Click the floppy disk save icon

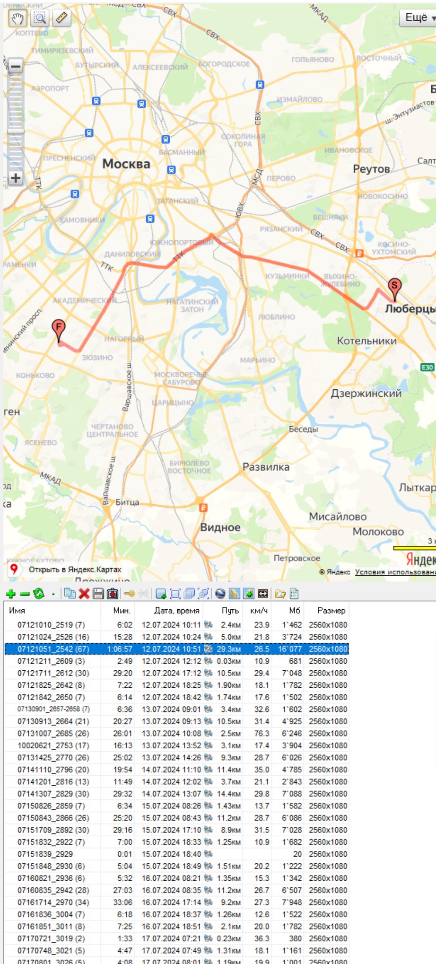(x=98, y=594)
